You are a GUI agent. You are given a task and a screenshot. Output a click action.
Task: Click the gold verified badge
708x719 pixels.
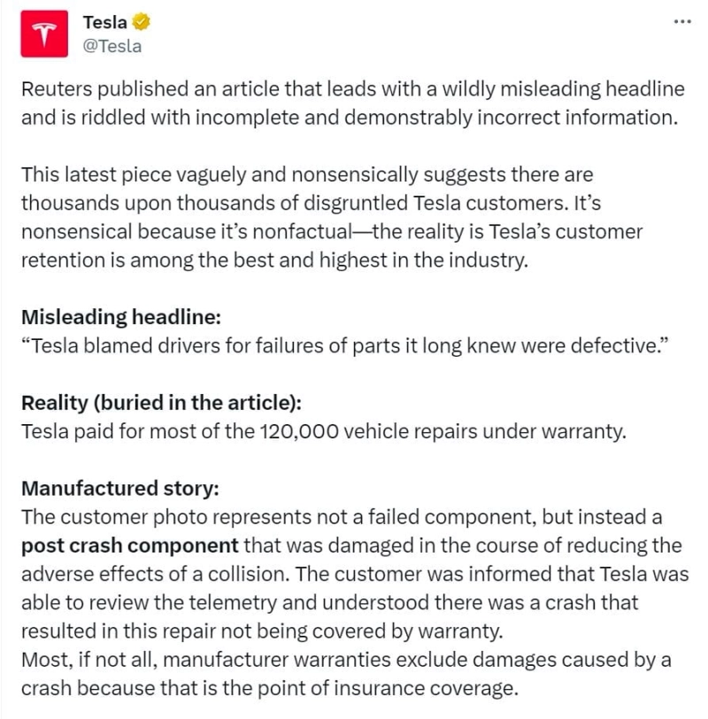click(140, 23)
